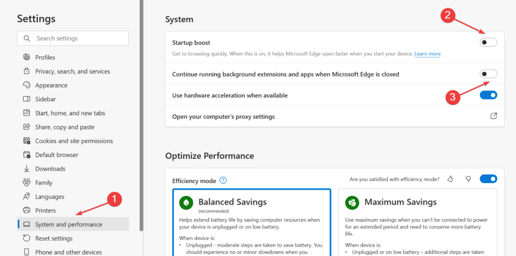Click the thumbs up feedback icon

[x=450, y=179]
